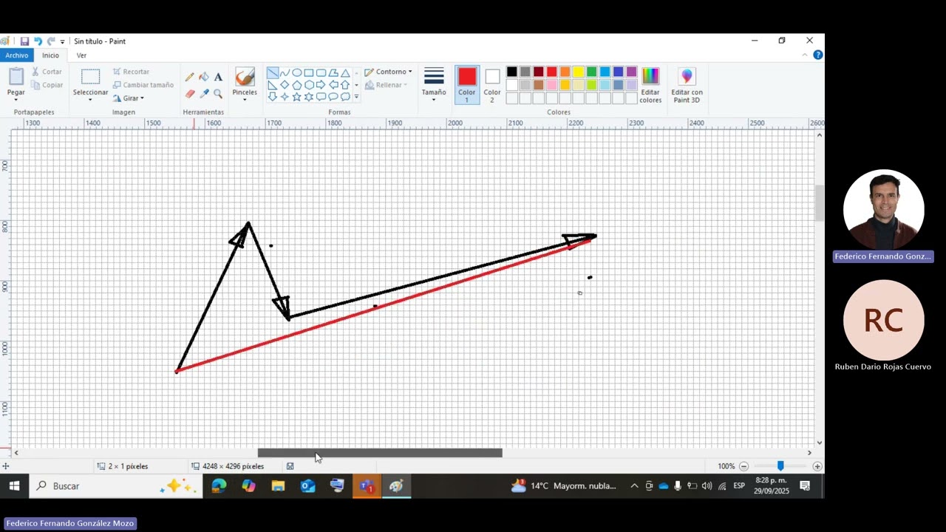Expand the shapes gallery more arrow

pyautogui.click(x=356, y=97)
